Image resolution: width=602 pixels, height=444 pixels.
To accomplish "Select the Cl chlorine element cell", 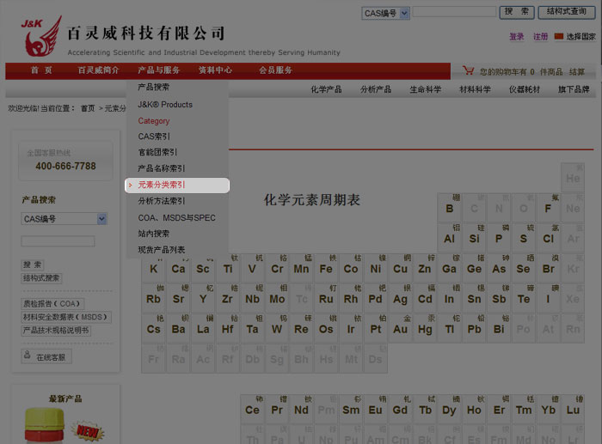I will pyautogui.click(x=548, y=238).
